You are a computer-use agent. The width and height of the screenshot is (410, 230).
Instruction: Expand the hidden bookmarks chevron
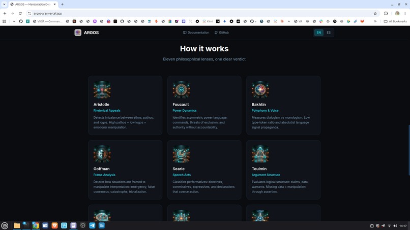pyautogui.click(x=375, y=21)
